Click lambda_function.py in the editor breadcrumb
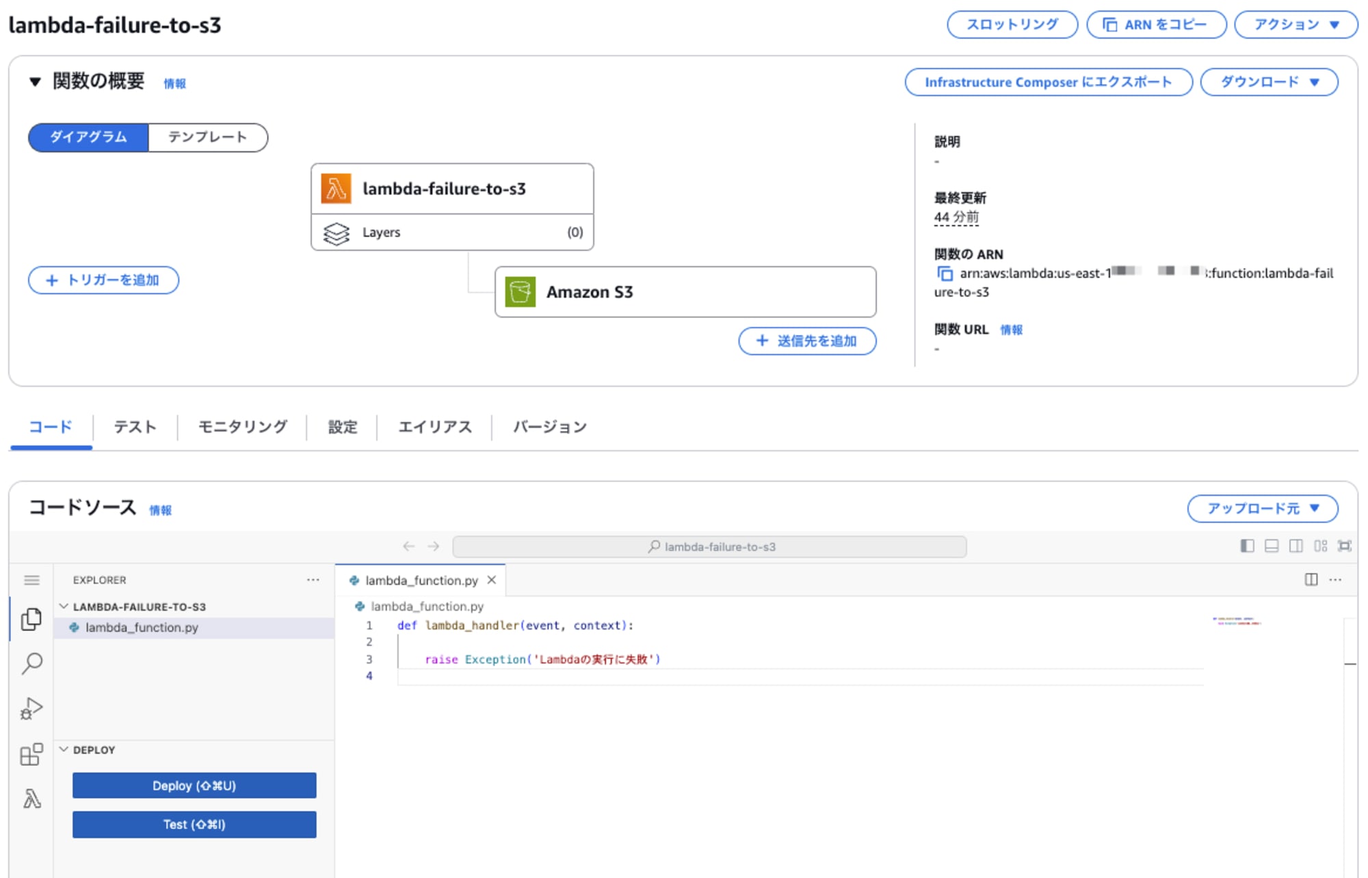The height and width of the screenshot is (878, 1368). click(427, 607)
